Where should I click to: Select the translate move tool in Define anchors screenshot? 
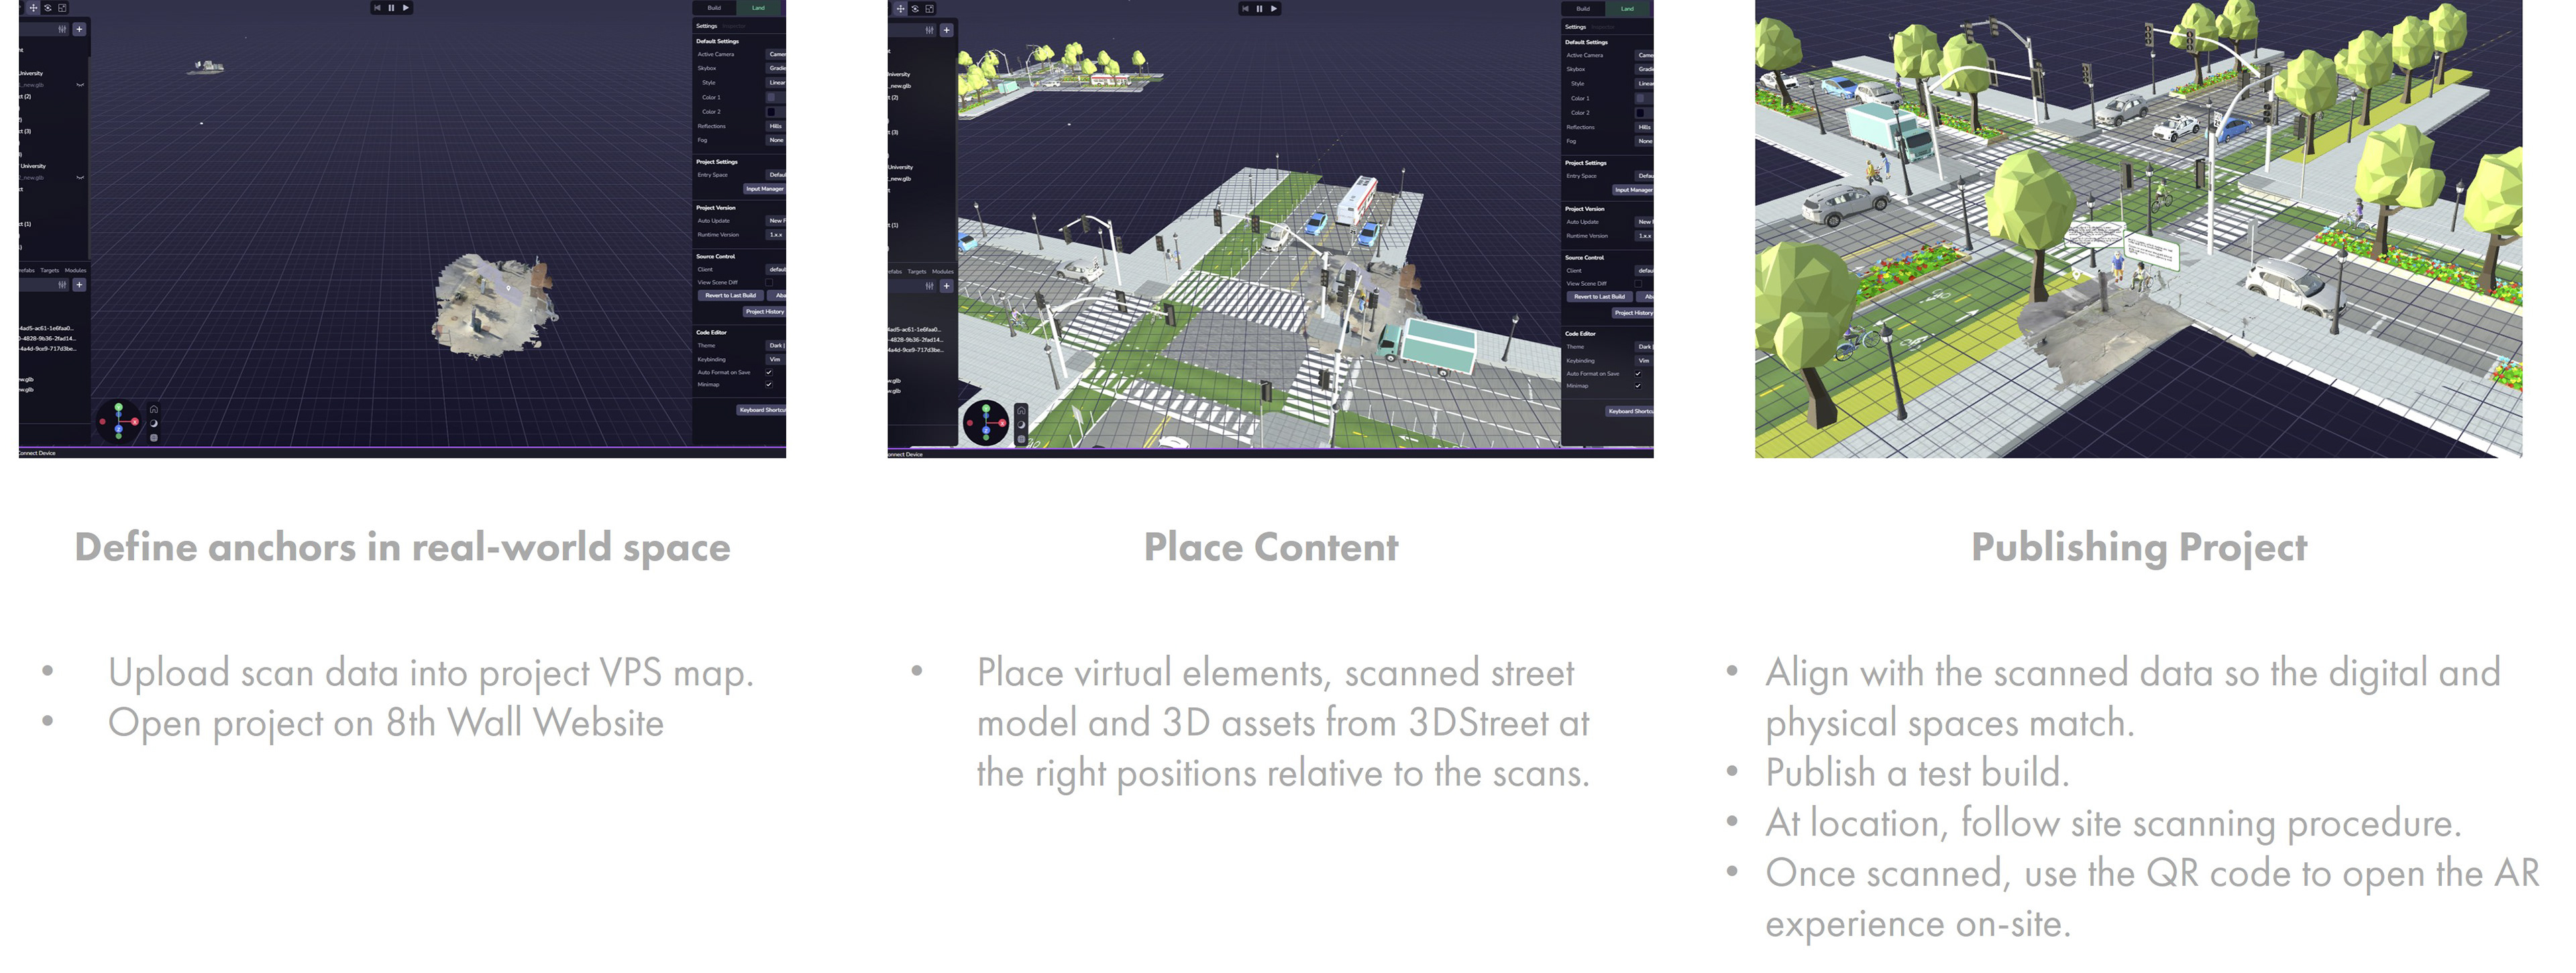point(33,7)
